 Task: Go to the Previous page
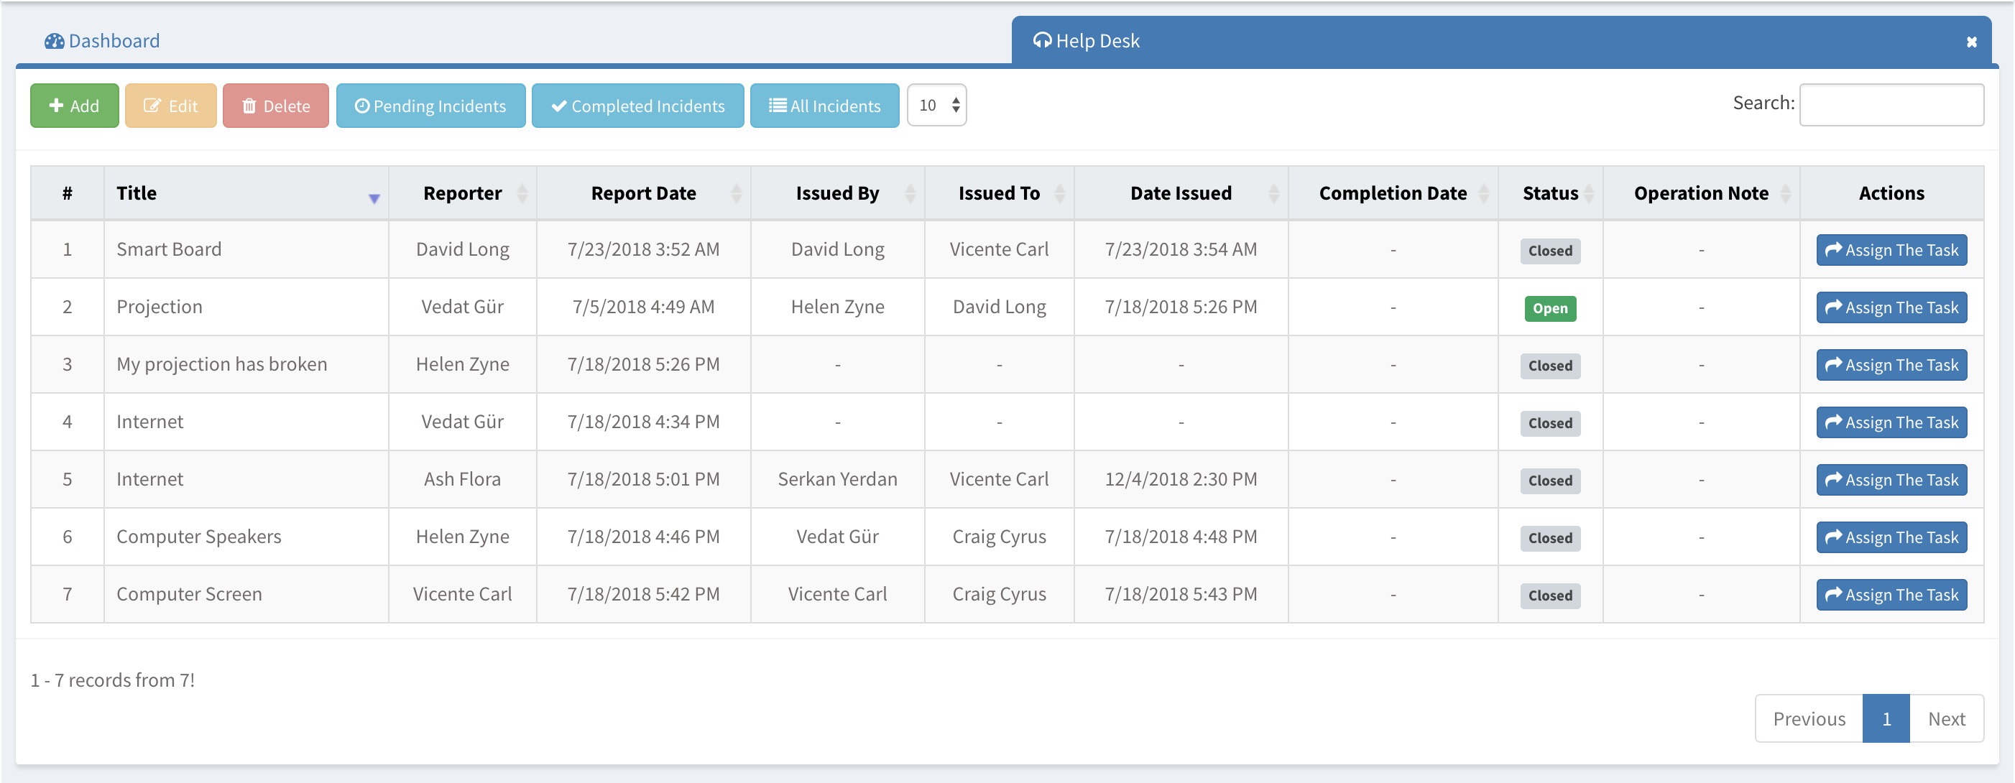[x=1809, y=719]
